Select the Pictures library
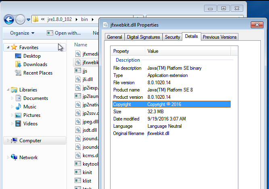Screen dimensions: 269x189 pyautogui.click(x=31, y=115)
